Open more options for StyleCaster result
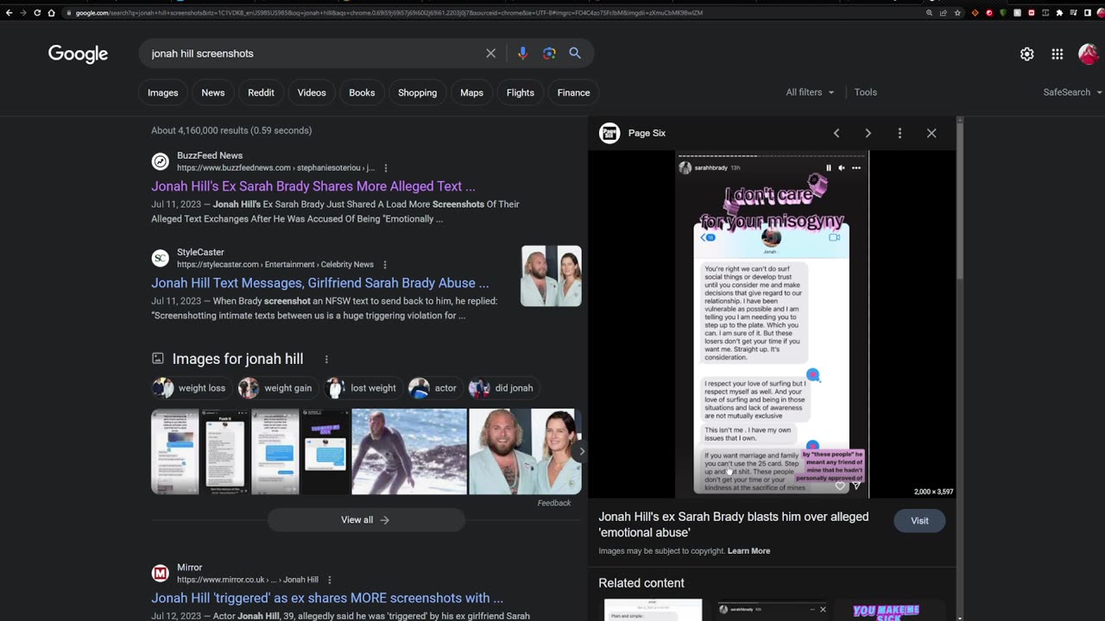Viewport: 1105px width, 621px height. click(385, 265)
